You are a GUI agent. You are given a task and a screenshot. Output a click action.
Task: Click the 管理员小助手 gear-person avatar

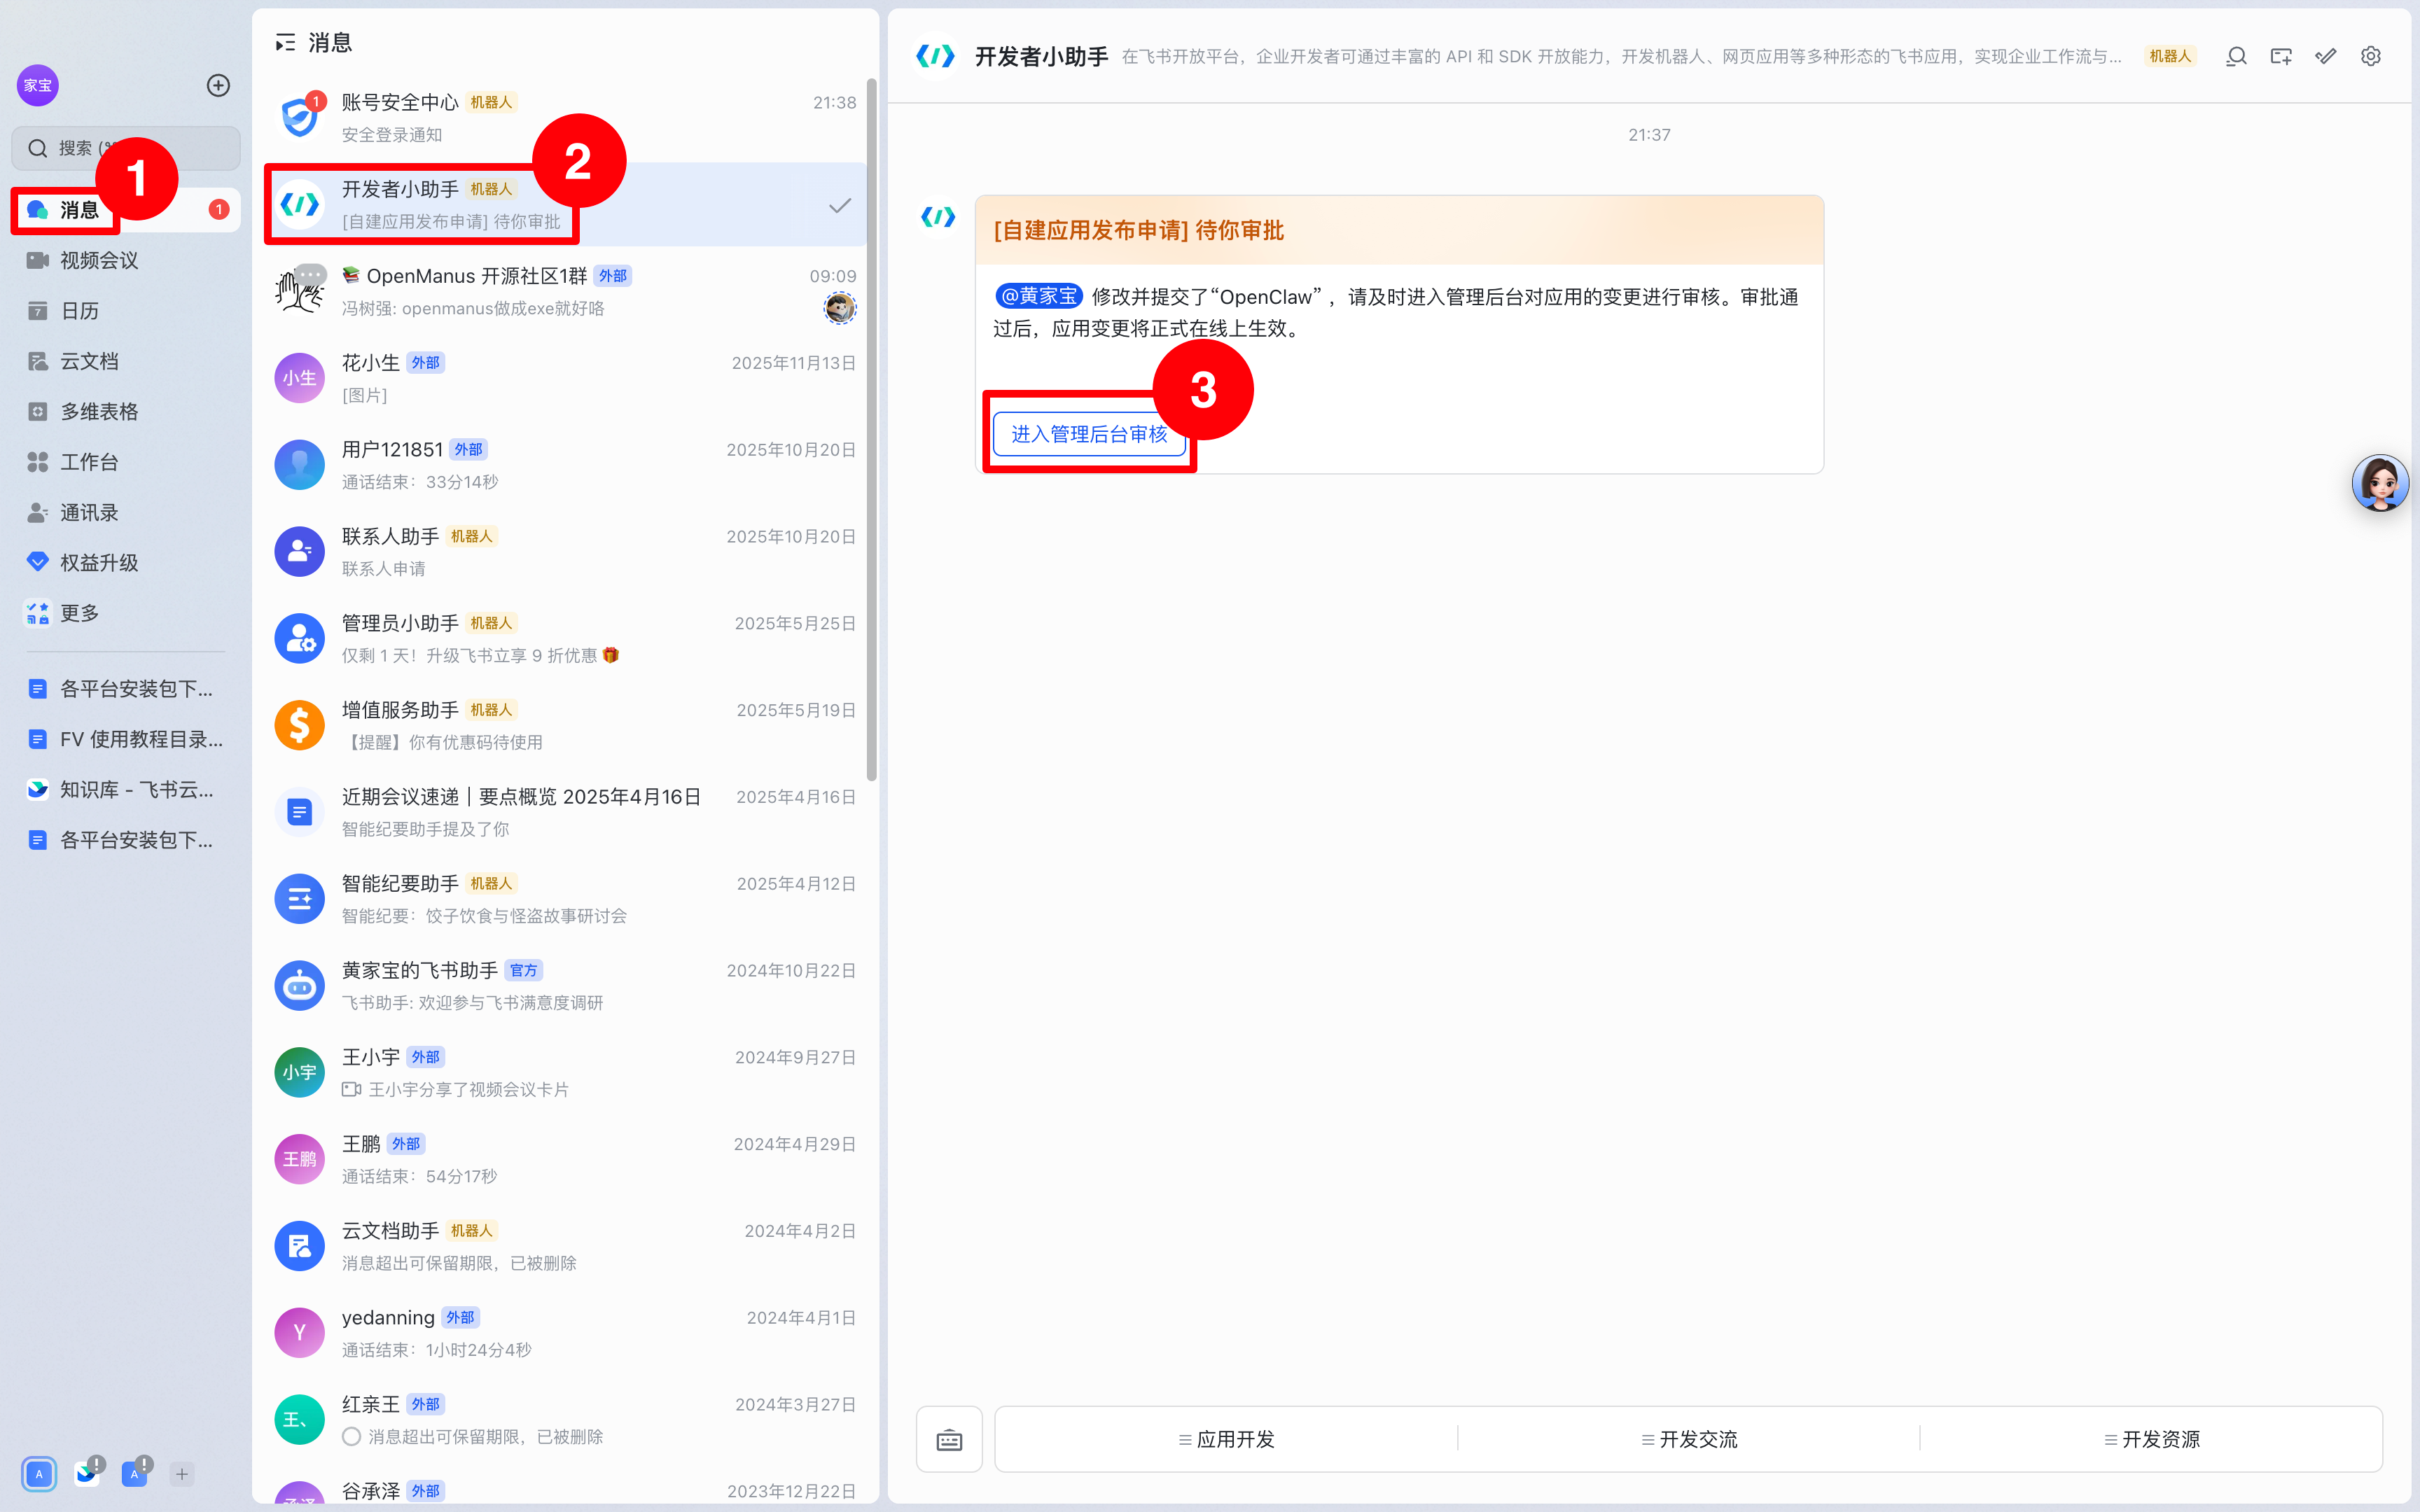[x=299, y=638]
